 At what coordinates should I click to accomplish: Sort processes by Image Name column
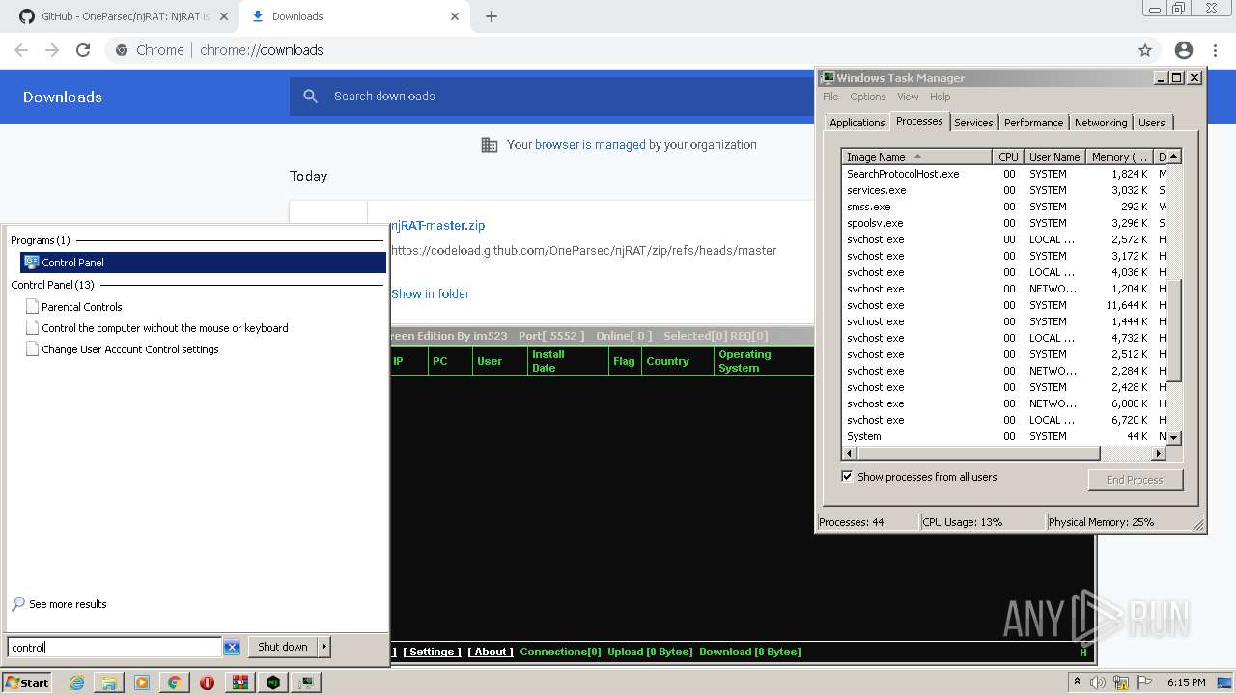916,156
